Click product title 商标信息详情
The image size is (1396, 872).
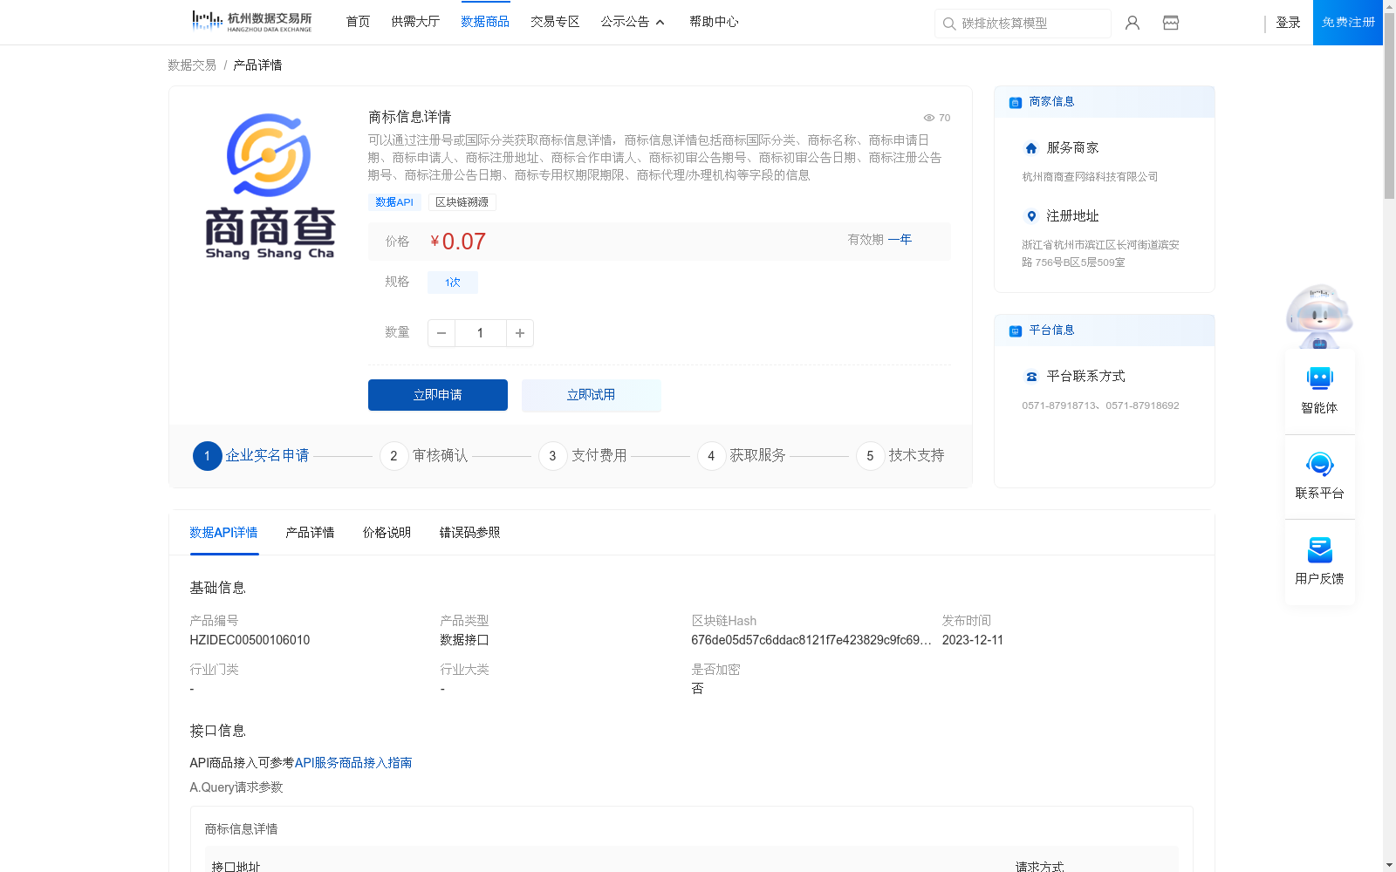(409, 117)
